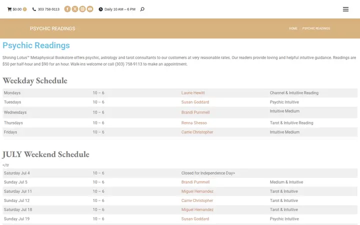Viewport: 360px width, 225px height.
Task: Open the hamburger menu
Action: 345,9
